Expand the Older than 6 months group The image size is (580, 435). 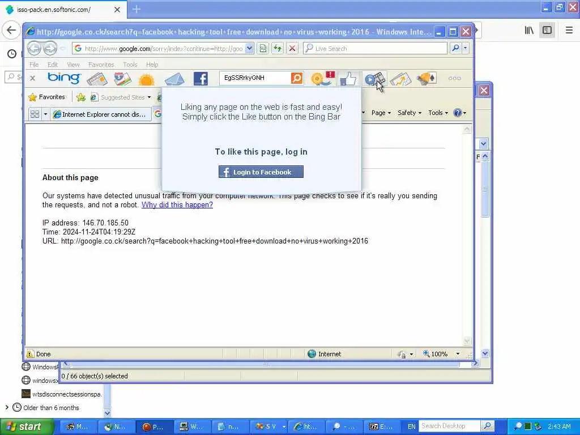point(7,407)
